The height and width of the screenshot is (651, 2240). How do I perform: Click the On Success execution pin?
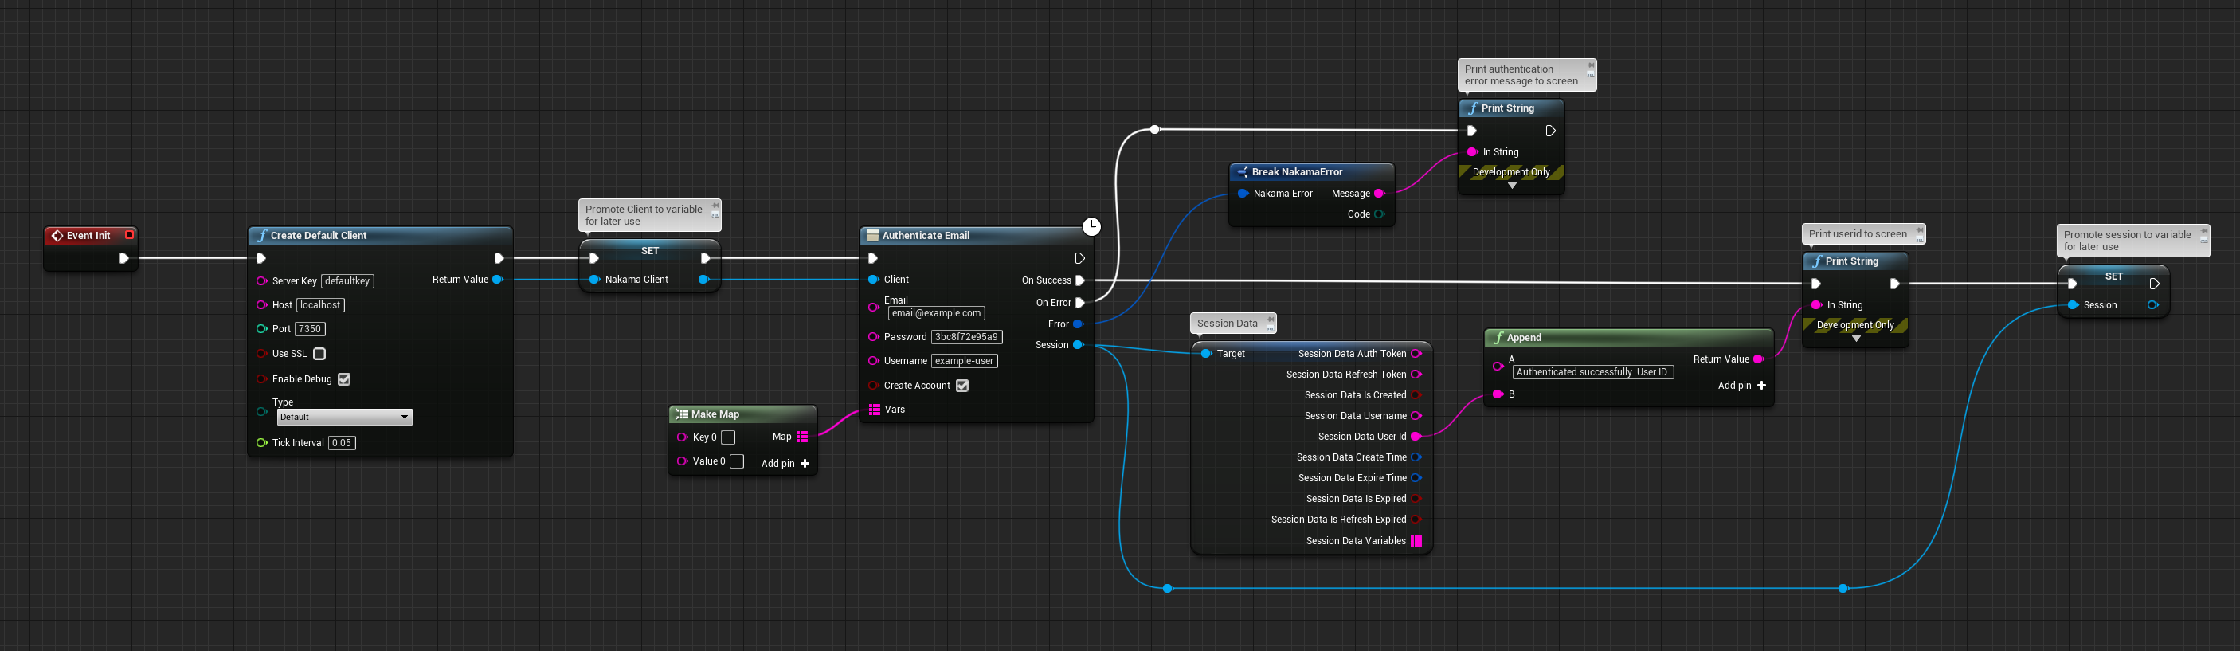(1080, 280)
